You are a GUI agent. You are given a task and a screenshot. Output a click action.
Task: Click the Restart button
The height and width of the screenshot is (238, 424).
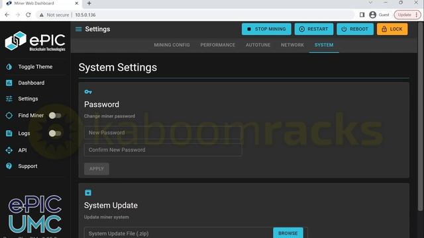[x=314, y=29]
